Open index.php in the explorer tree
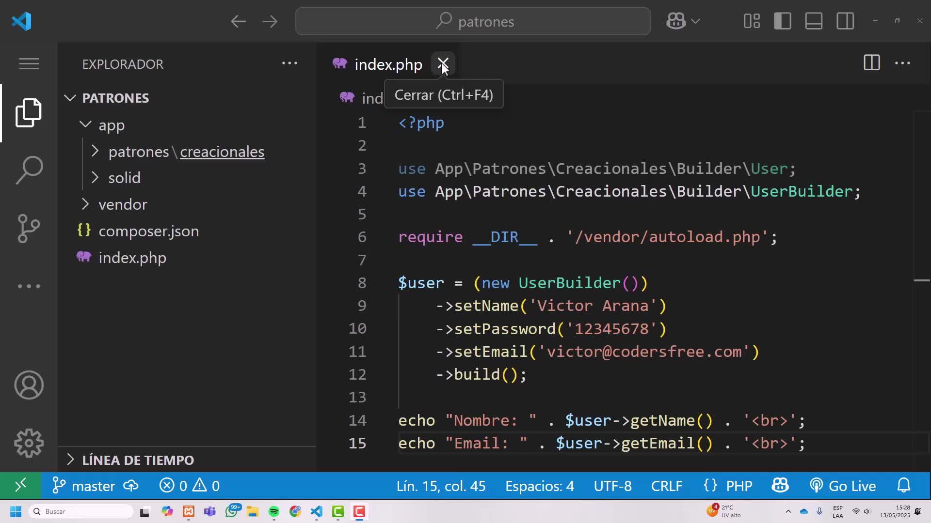Screen dimensions: 931x523 [x=132, y=258]
